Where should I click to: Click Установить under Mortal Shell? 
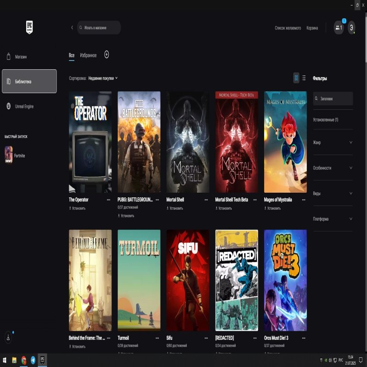click(x=176, y=208)
